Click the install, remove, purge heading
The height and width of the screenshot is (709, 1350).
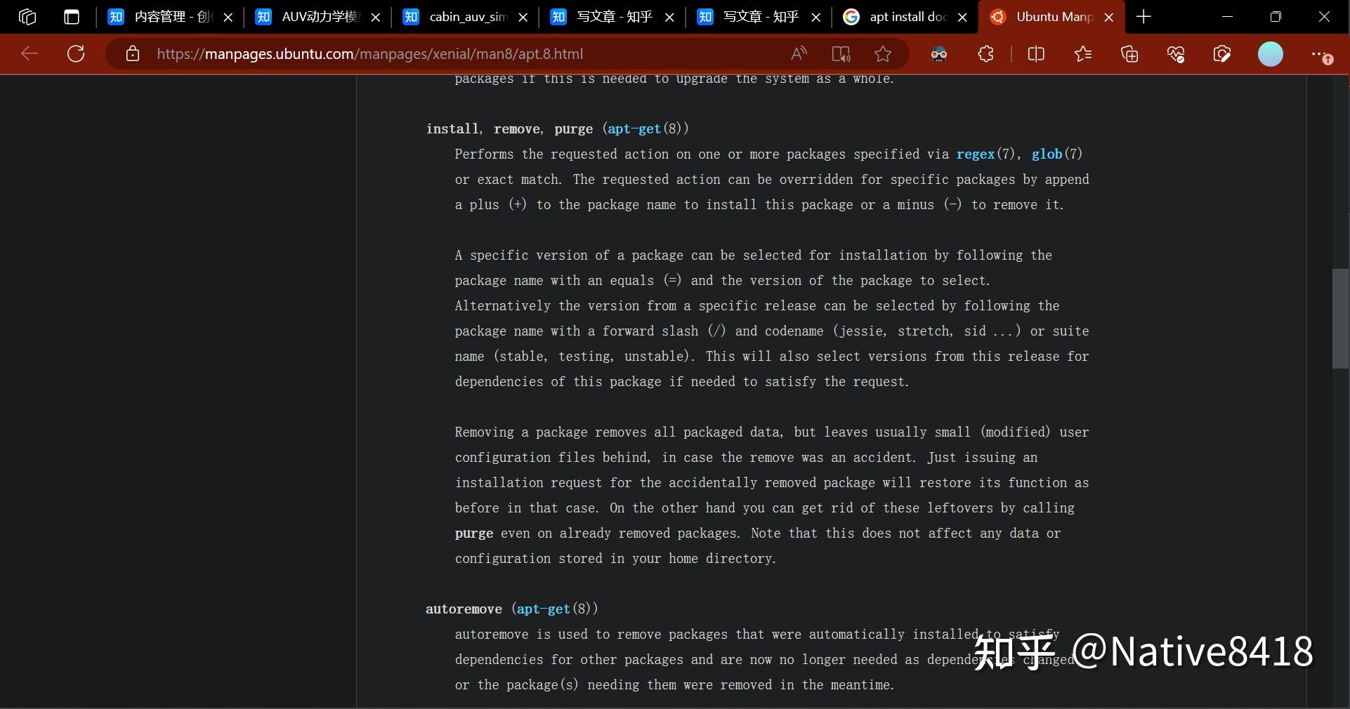tap(509, 129)
